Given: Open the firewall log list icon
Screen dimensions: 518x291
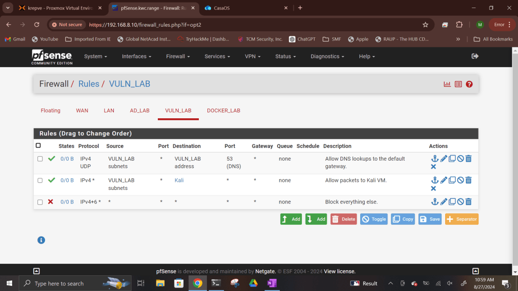Looking at the screenshot, I should tap(458, 84).
